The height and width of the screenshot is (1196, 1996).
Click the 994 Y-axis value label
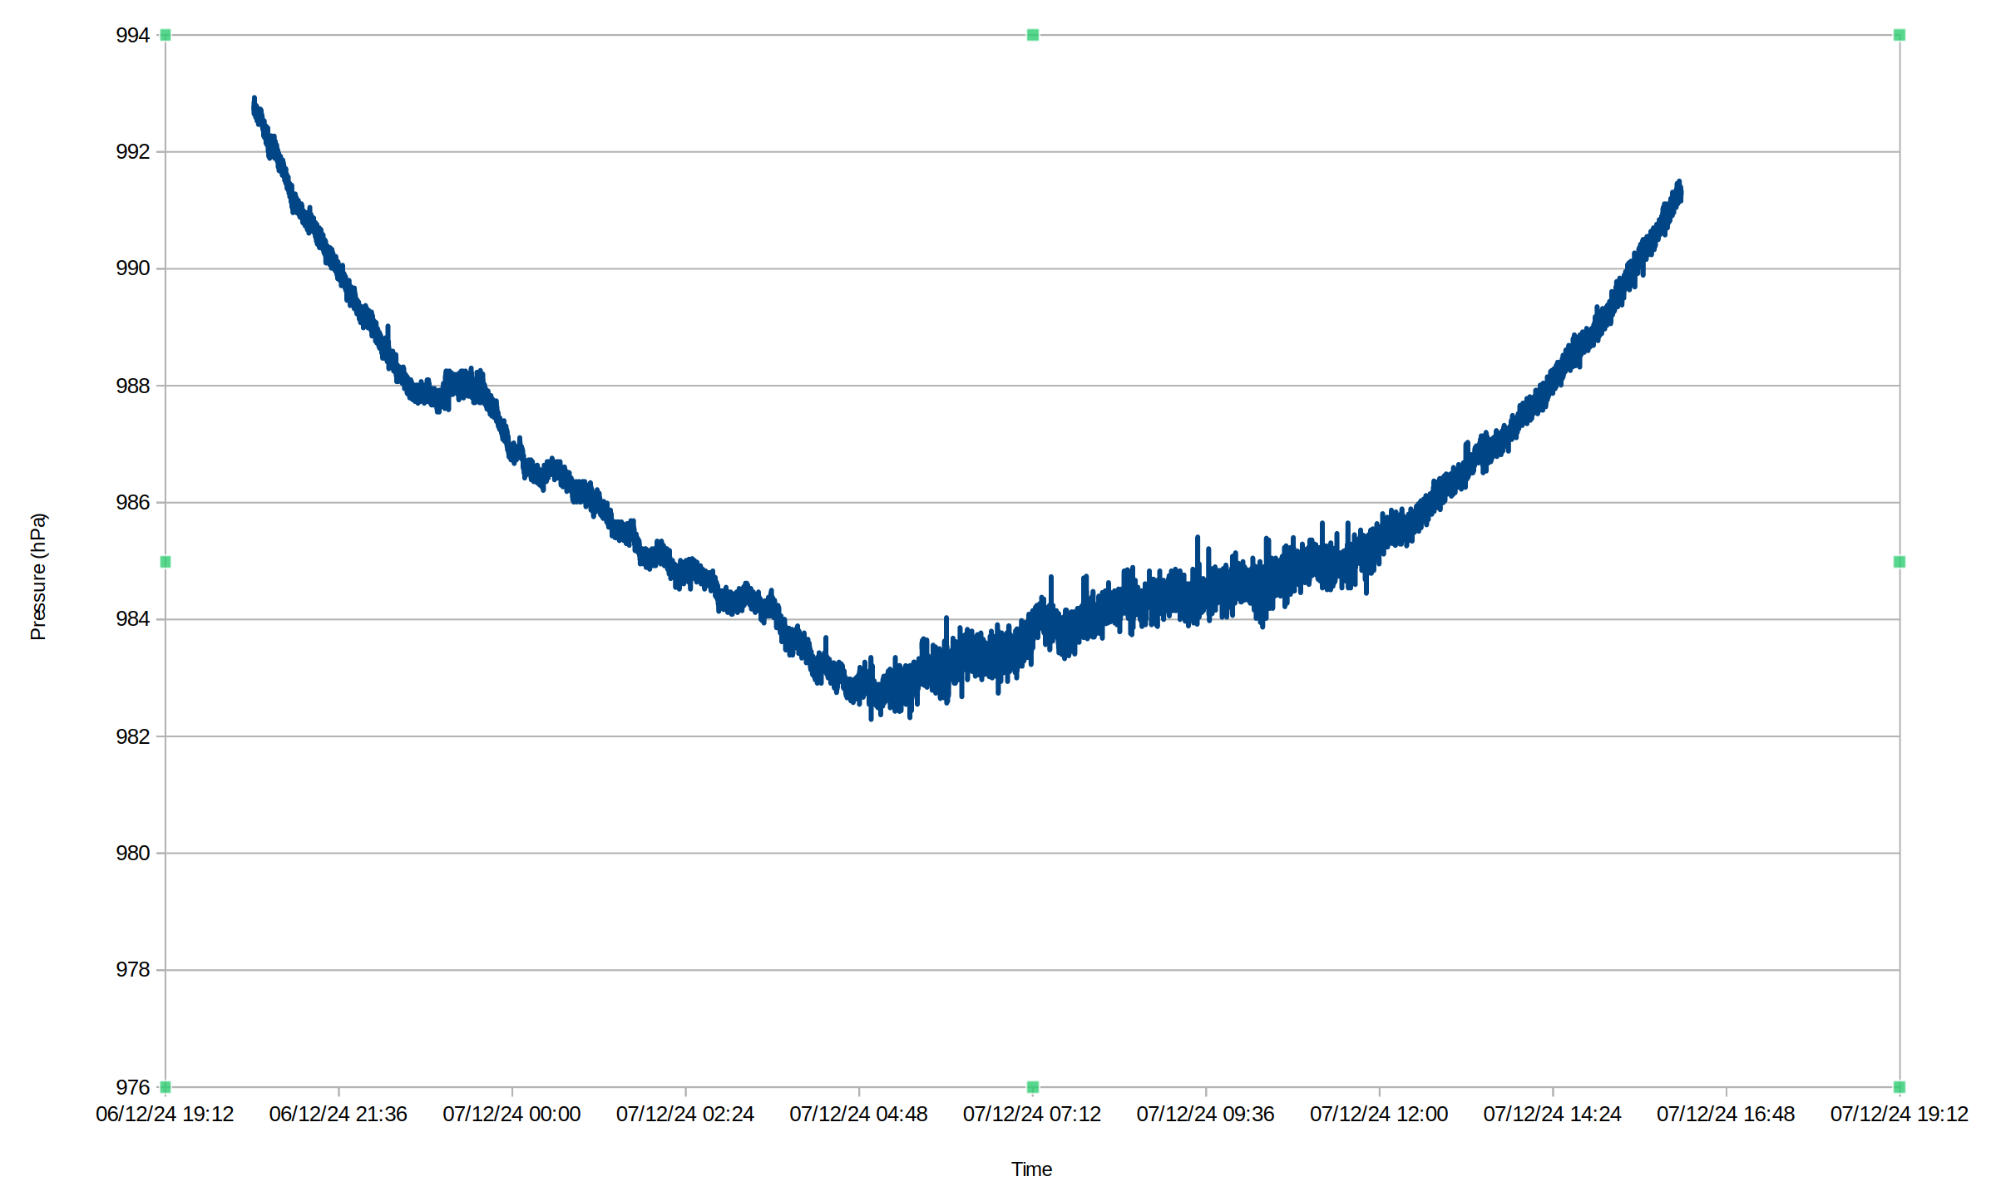point(132,36)
